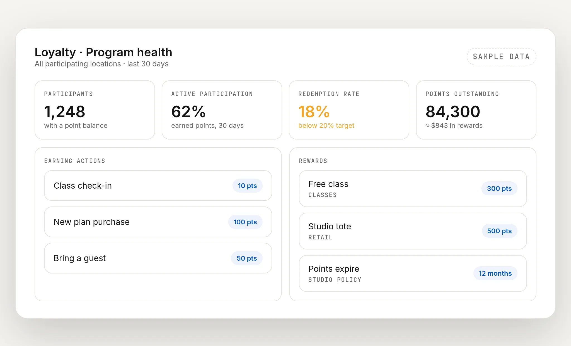Select the Studio tote reward
This screenshot has height=346, width=571.
(413, 231)
